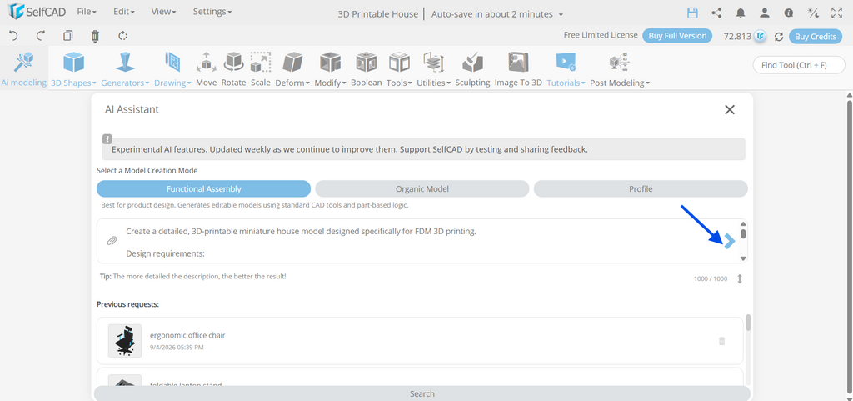Open the 3D Shapes dropdown
Screen dimensions: 853x401
pyautogui.click(x=73, y=68)
